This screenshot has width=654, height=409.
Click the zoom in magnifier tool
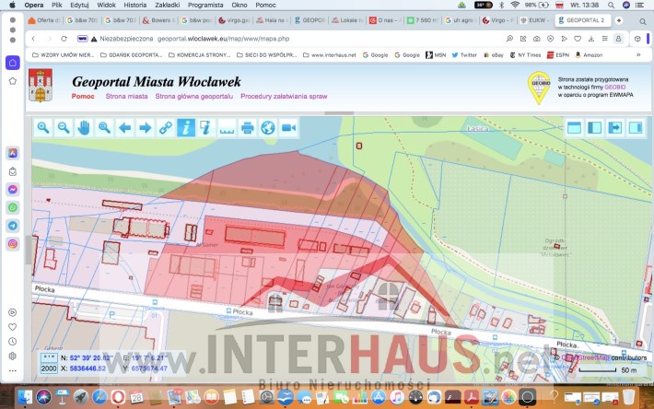[43, 128]
